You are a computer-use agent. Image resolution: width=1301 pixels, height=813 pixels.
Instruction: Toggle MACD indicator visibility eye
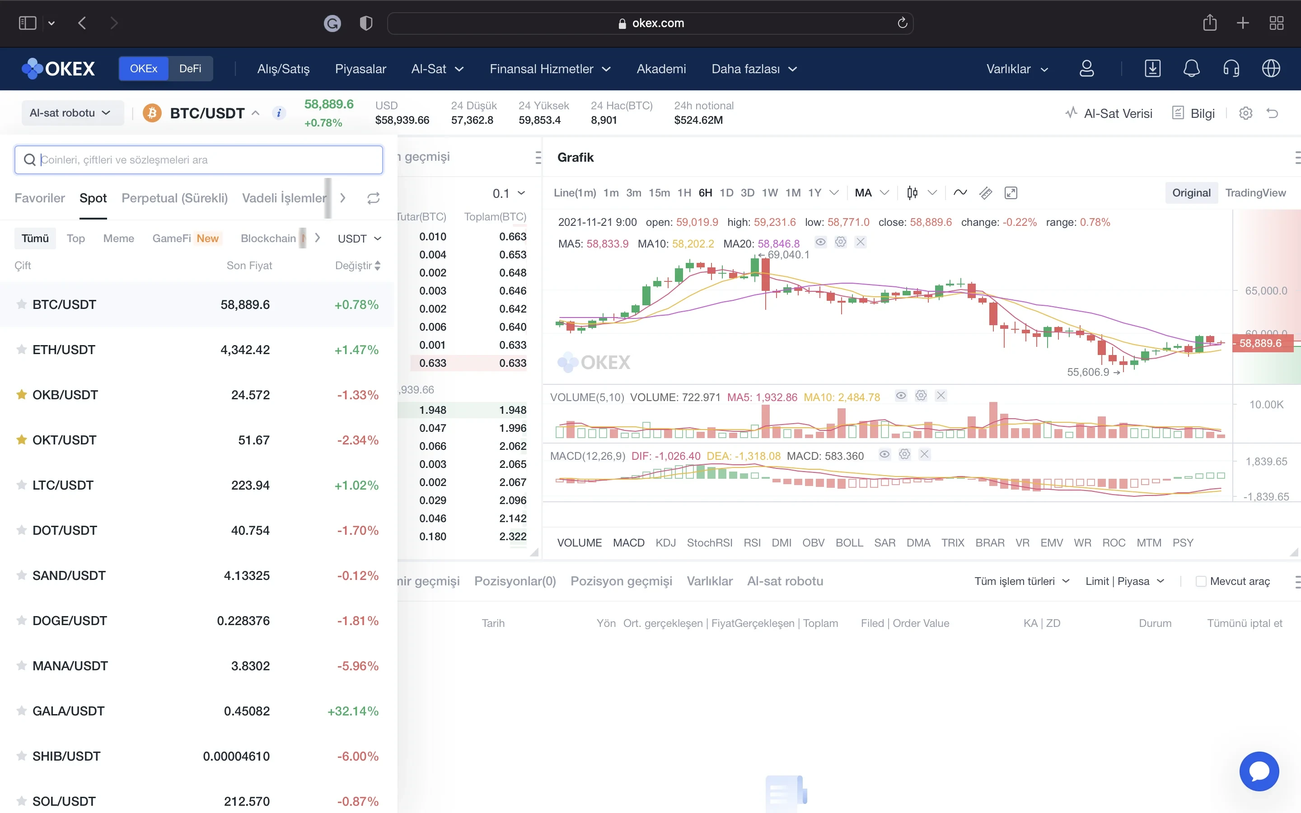pyautogui.click(x=884, y=454)
